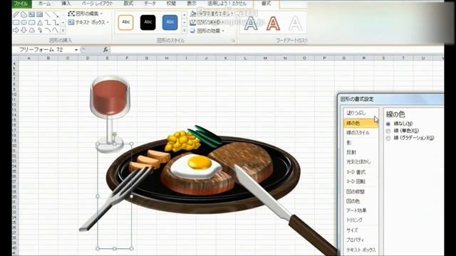The width and height of the screenshot is (456, 256).
Task: Select 線 (単色) radio button
Action: (x=388, y=131)
